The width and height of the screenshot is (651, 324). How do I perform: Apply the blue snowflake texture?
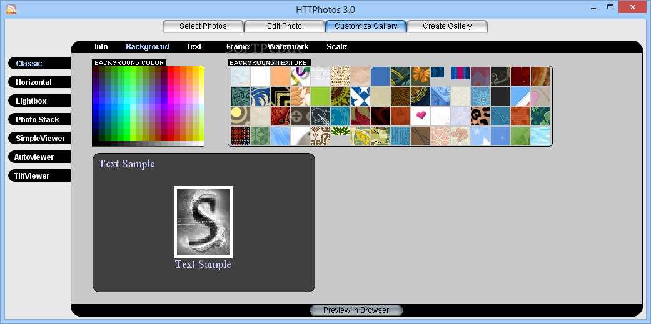[481, 96]
